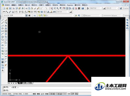Select the Array tool in modify toolbar
Viewport: 130px width, 96px height.
[x=6, y=31]
